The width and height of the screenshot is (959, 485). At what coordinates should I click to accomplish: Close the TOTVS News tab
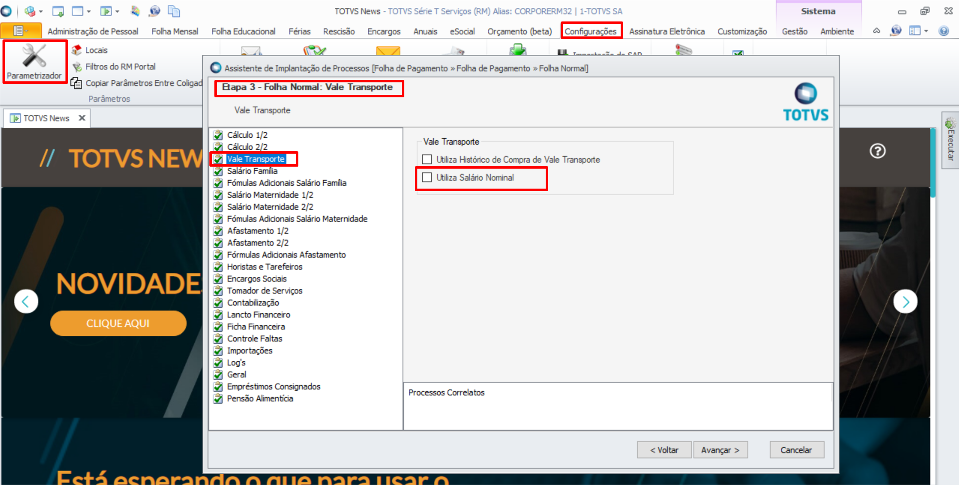[82, 118]
